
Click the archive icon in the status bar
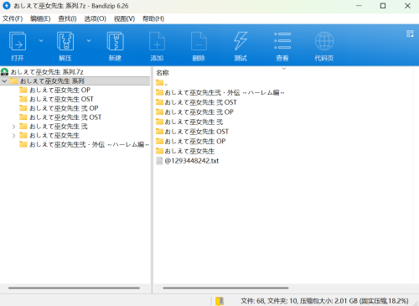(220, 301)
